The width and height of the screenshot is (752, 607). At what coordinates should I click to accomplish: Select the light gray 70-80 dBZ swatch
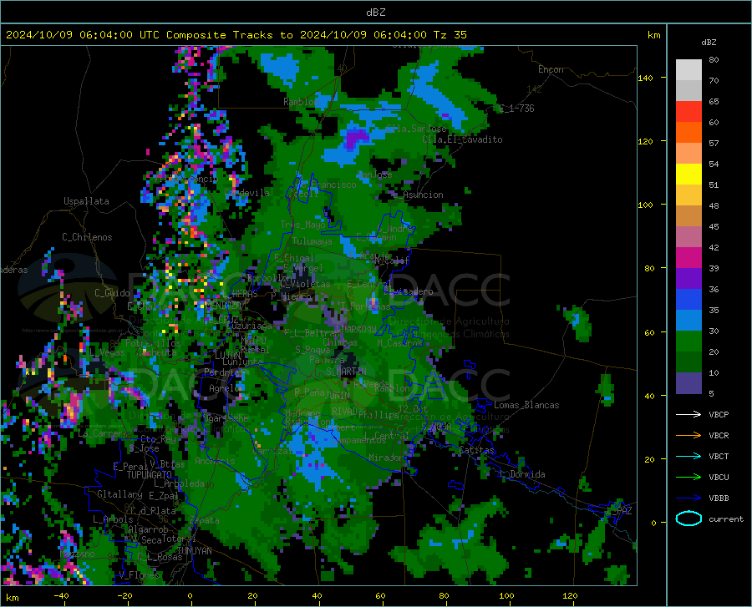[688, 70]
